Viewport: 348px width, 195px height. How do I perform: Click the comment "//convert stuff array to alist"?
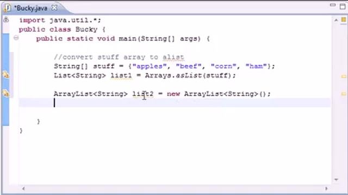pyautogui.click(x=119, y=57)
